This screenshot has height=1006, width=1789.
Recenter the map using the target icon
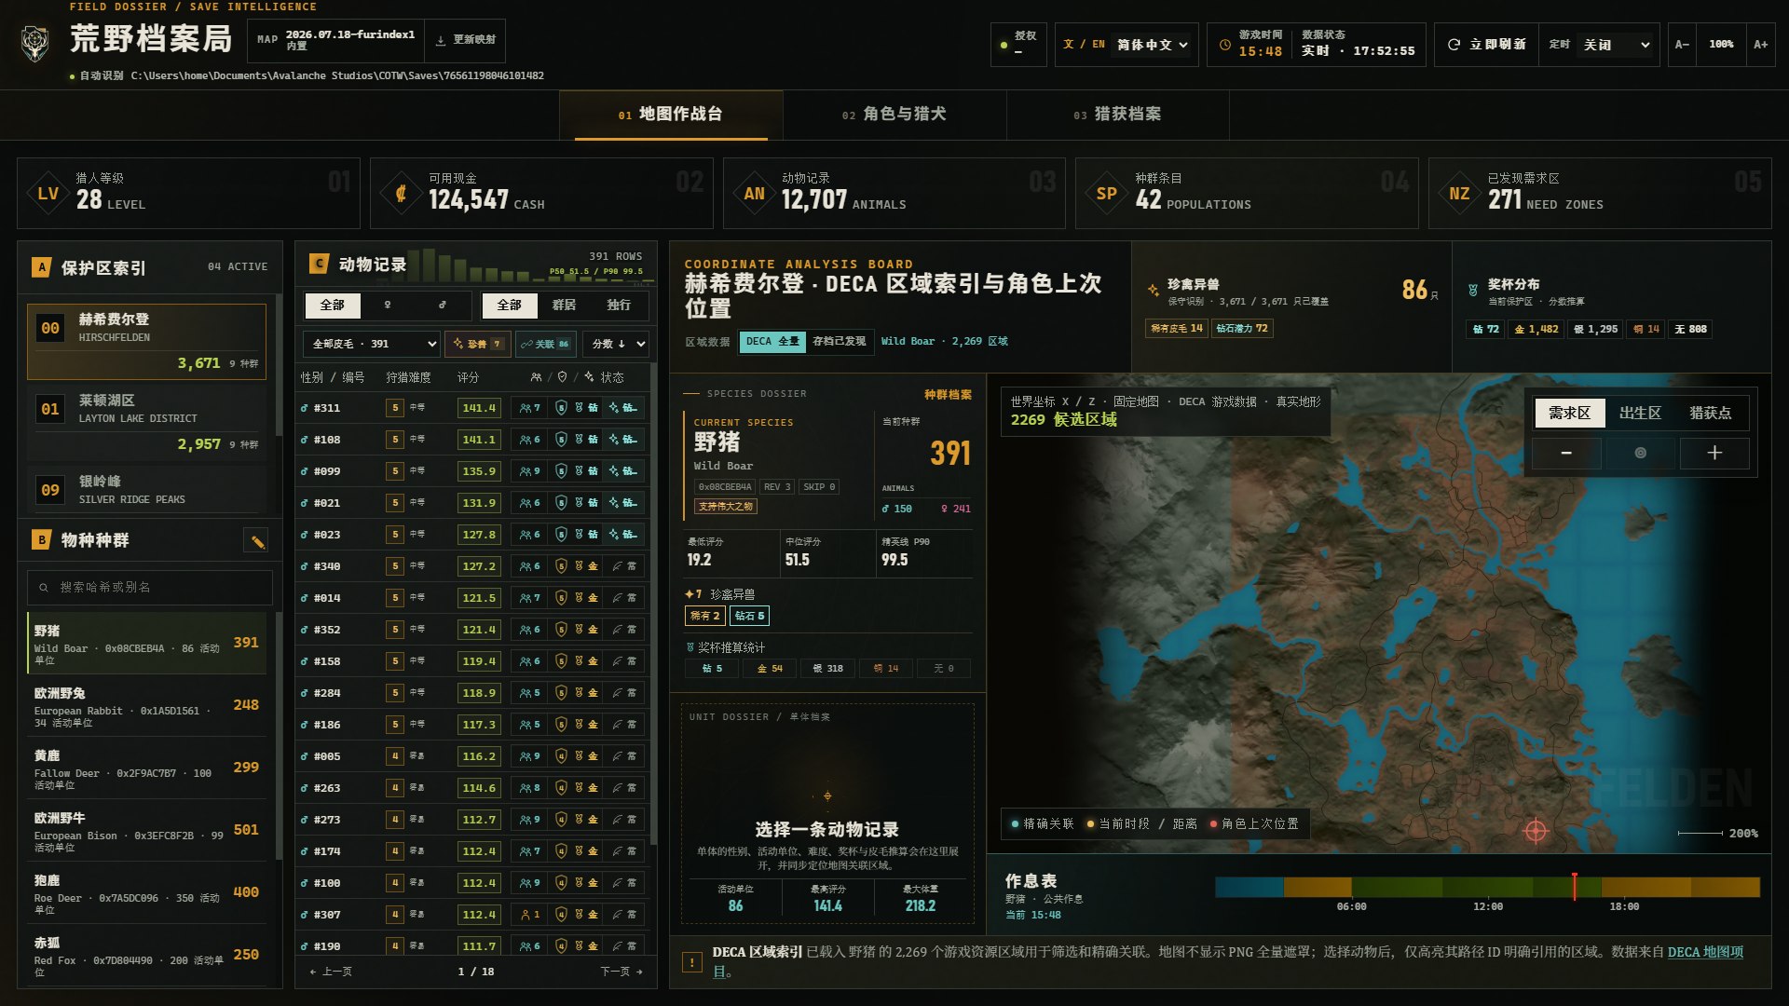point(1640,453)
